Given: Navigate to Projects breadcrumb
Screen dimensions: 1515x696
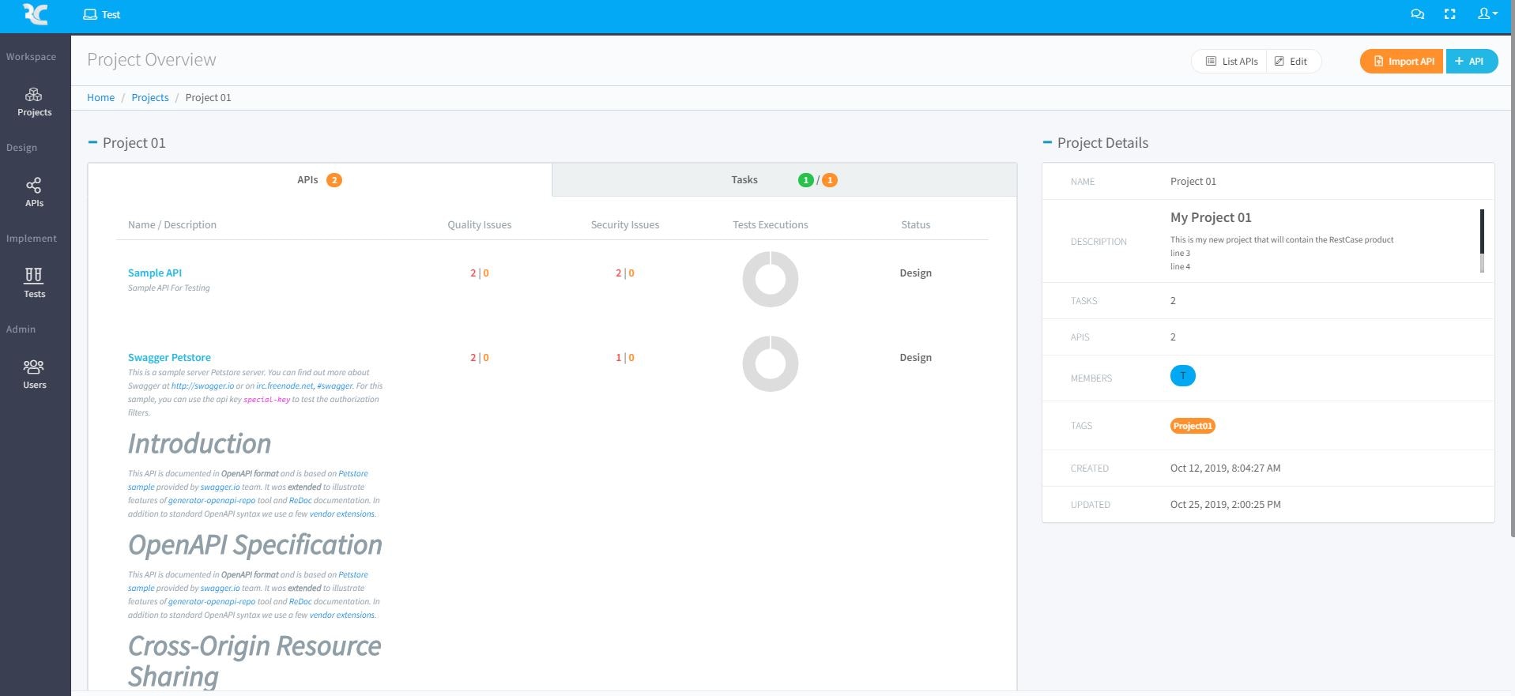Looking at the screenshot, I should coord(150,97).
